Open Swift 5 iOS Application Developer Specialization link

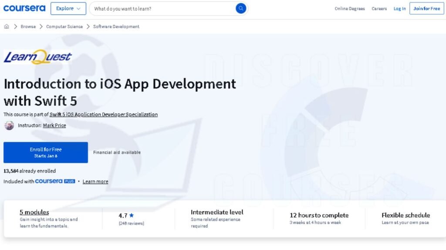click(x=104, y=114)
